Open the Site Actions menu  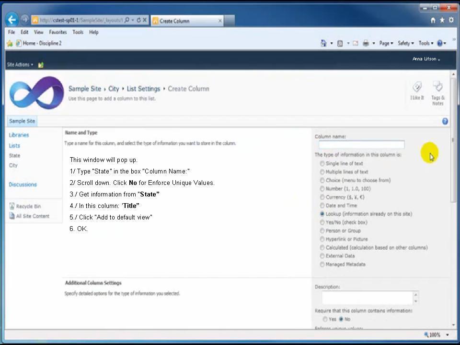[18, 64]
